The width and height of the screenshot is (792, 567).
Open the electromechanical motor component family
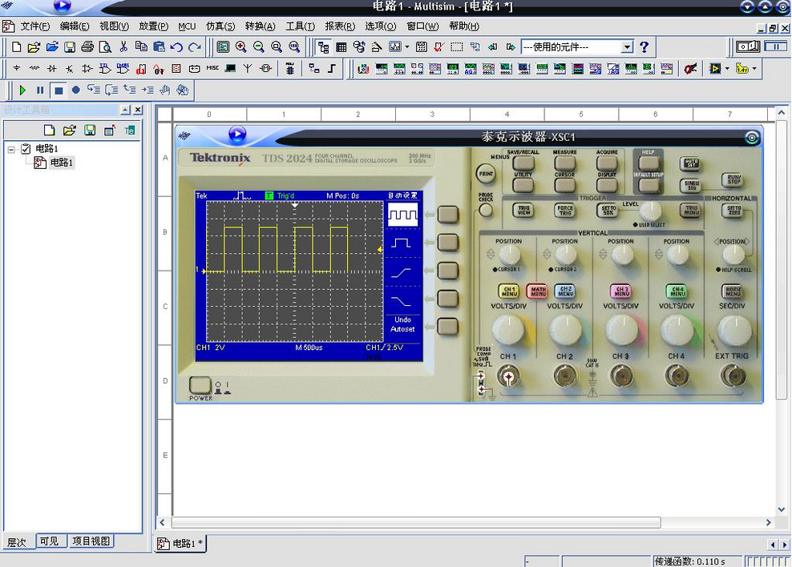265,69
